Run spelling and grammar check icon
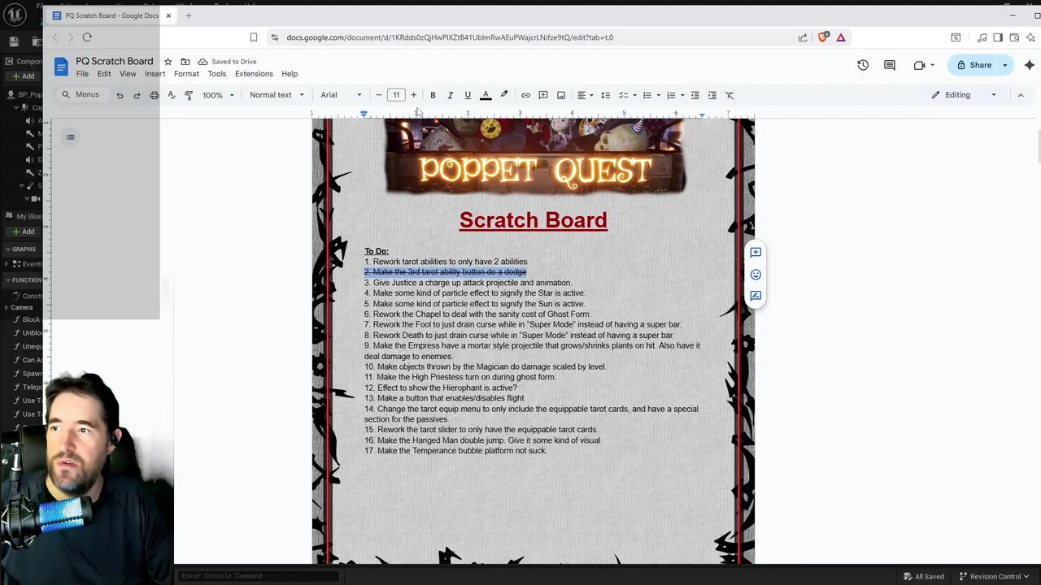 pos(172,95)
